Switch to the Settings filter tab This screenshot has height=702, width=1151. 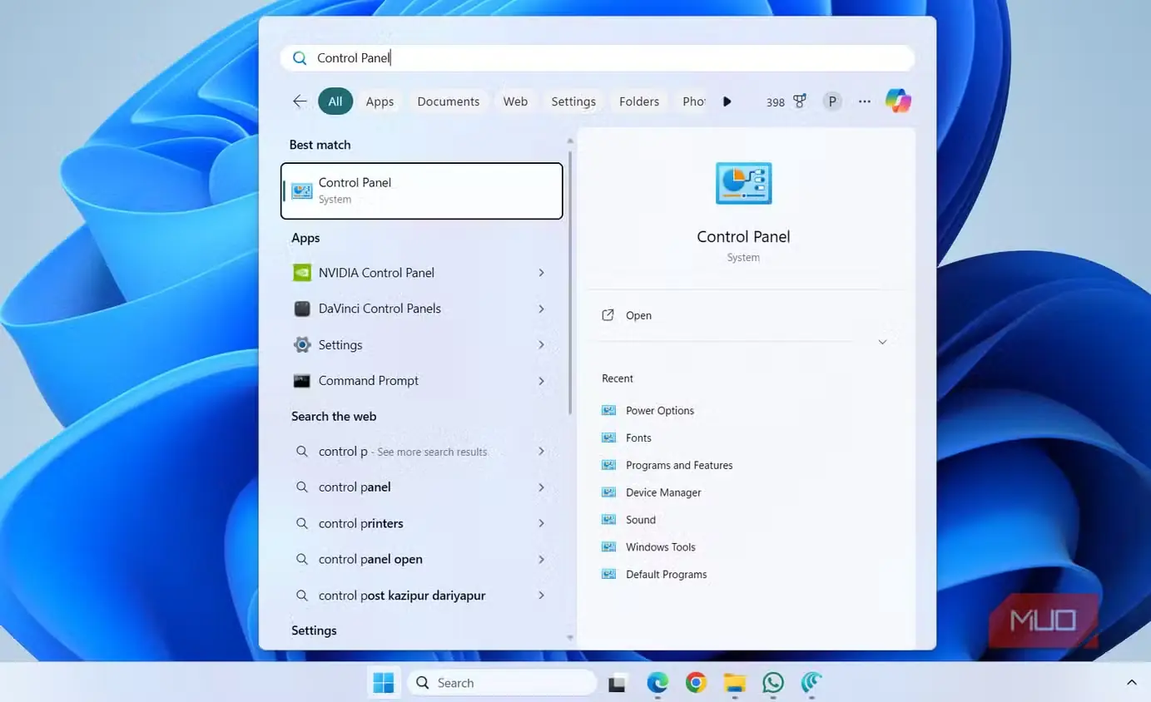coord(573,101)
